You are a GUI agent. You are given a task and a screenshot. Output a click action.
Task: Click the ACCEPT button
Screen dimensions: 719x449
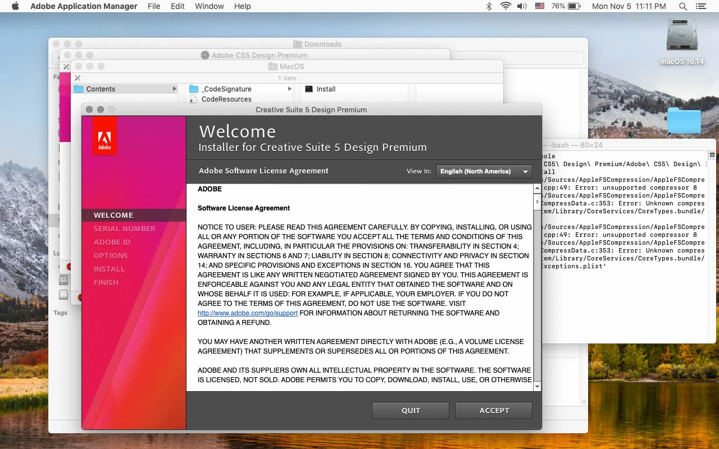click(x=494, y=410)
